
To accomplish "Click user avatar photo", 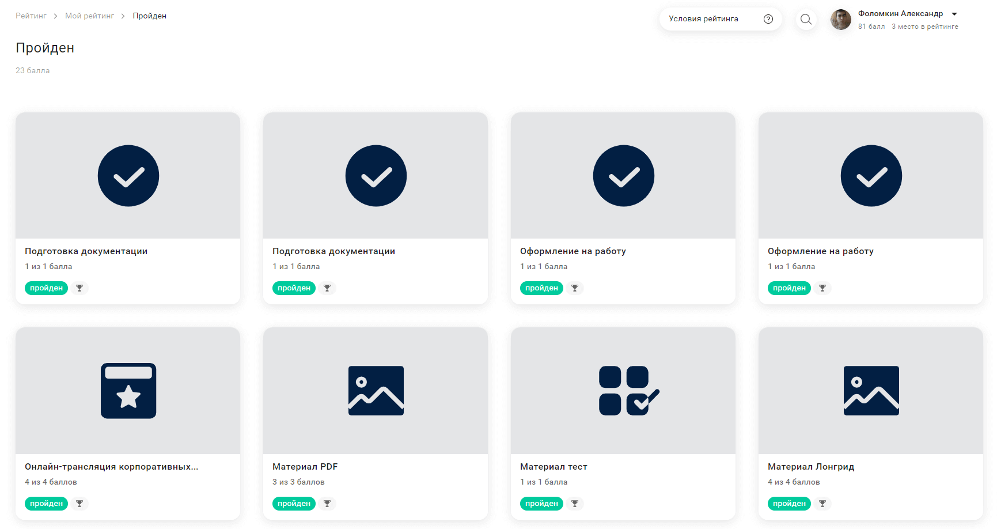I will point(840,20).
